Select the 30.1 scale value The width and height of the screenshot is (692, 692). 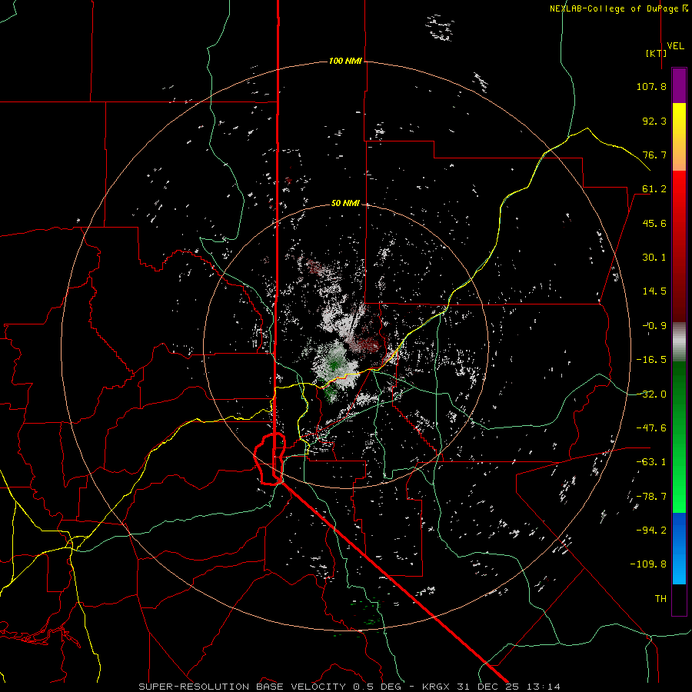point(654,258)
